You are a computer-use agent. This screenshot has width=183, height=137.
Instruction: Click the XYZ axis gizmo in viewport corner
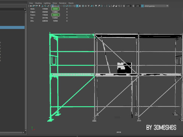click(x=33, y=129)
